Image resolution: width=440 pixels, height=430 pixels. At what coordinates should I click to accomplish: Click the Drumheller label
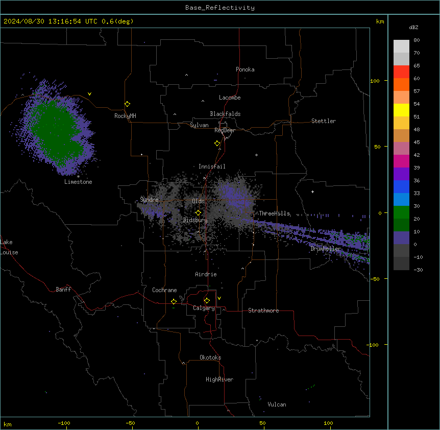(326, 249)
